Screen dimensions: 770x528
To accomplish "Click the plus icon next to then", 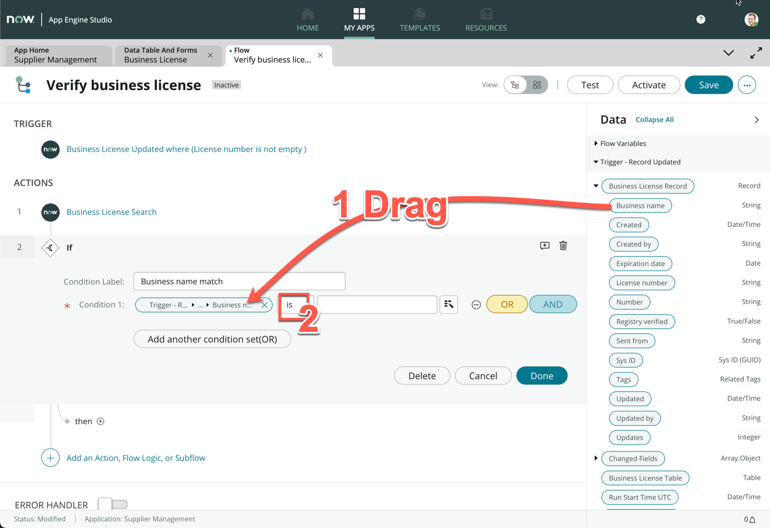I will 100,421.
